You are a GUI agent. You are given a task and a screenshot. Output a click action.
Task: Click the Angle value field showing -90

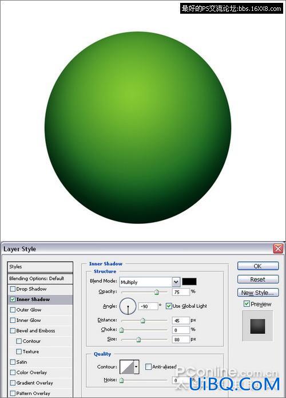148,306
